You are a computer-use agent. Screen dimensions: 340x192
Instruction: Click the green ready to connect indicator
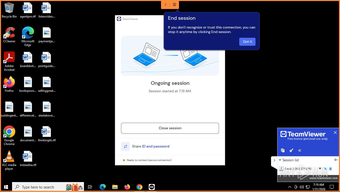click(x=124, y=160)
